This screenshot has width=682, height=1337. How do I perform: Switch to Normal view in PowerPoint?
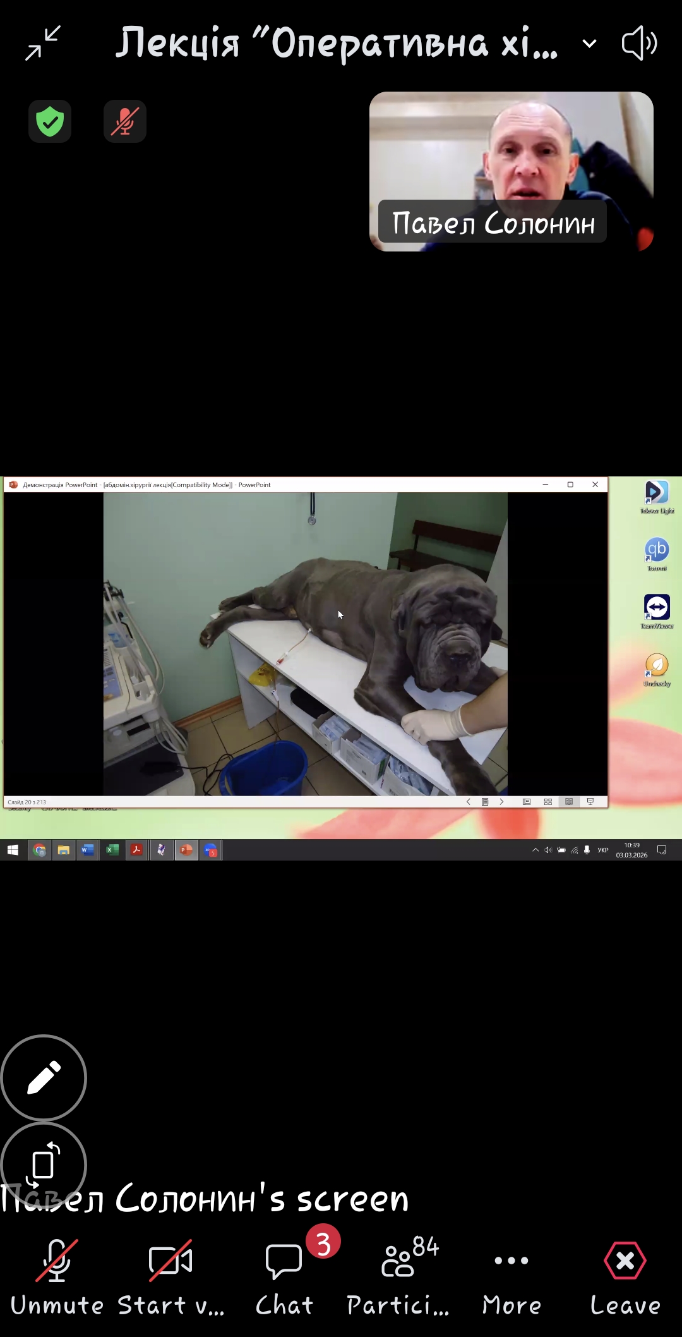tap(526, 802)
